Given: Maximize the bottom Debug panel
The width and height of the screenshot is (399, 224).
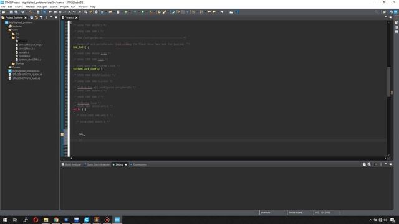Looking at the screenshot, I should tap(390, 164).
